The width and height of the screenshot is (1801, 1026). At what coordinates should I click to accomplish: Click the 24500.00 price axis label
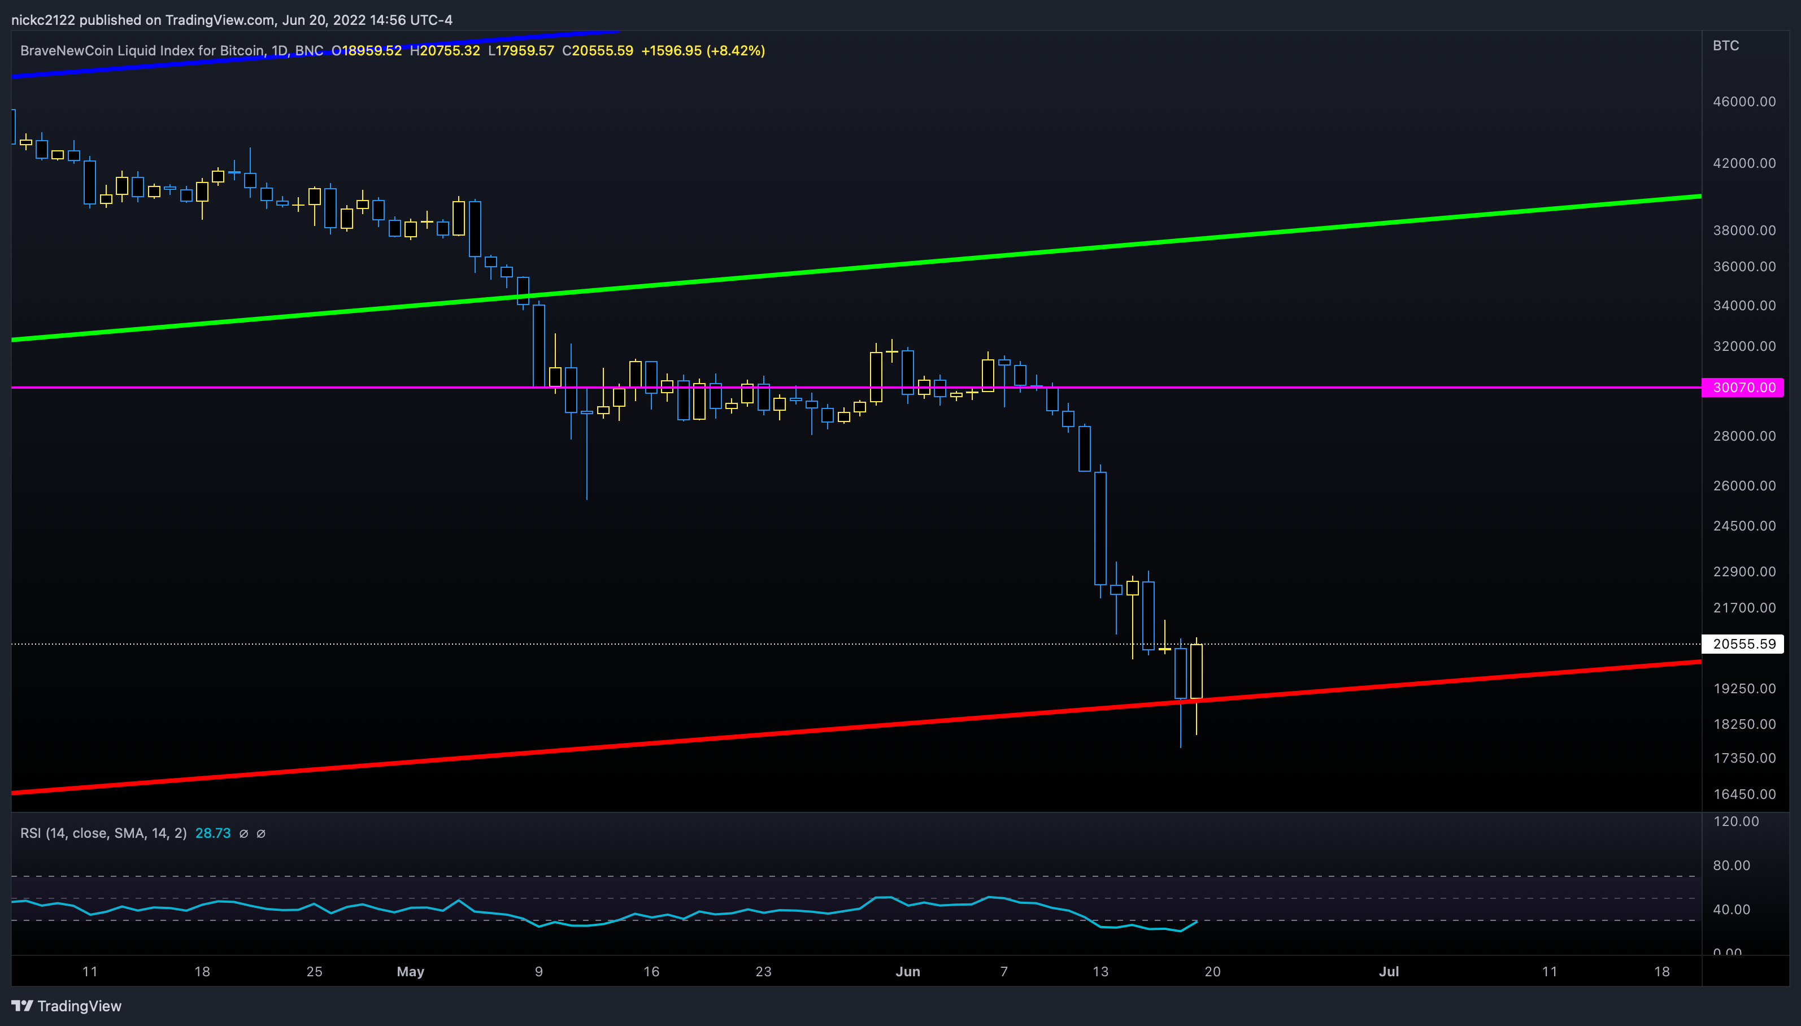tap(1744, 527)
